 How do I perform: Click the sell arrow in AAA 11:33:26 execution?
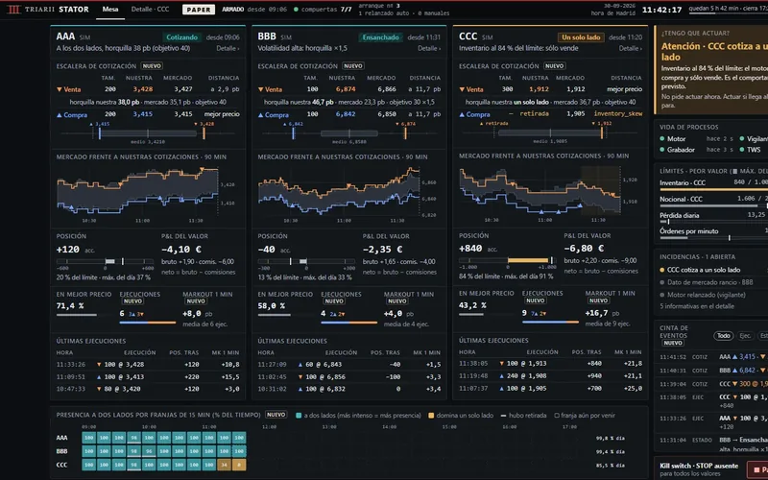coord(99,365)
